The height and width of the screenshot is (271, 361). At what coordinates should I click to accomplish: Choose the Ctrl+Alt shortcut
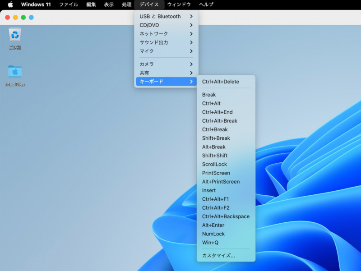(226, 104)
